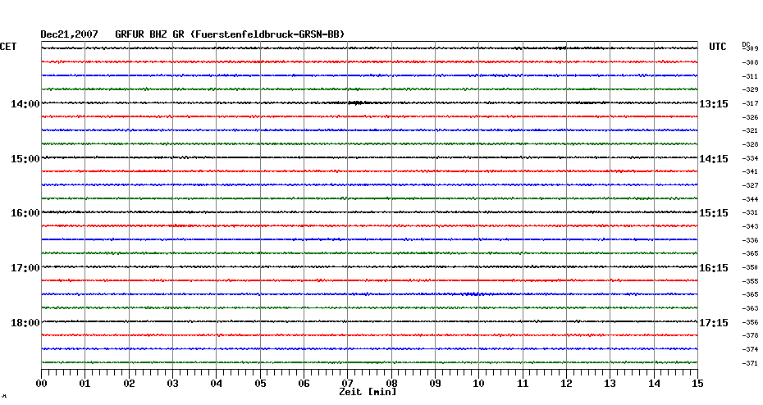Select the DC offset value -327
Image resolution: width=763 pixels, height=405 pixels.
point(751,186)
